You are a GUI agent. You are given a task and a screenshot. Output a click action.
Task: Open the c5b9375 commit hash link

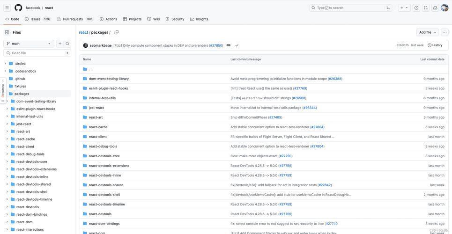click(x=402, y=45)
